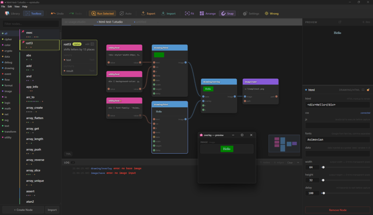The image size is (373, 215).
Task: Toggle Auto run mode
Action: coord(125,13)
